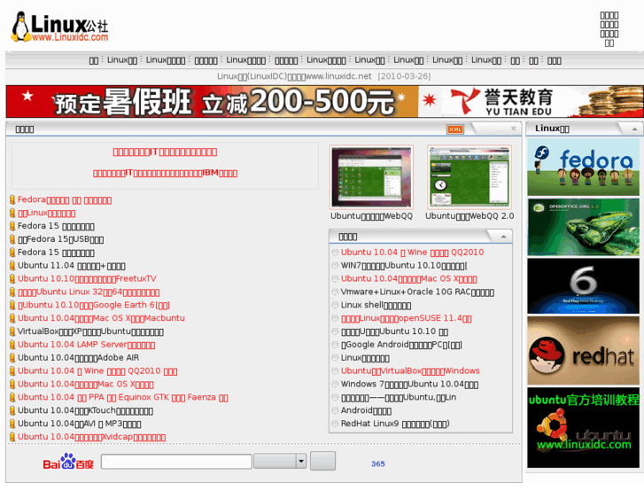The image size is (644, 483).
Task: Focus the Baidu search input field
Action: pyautogui.click(x=176, y=462)
